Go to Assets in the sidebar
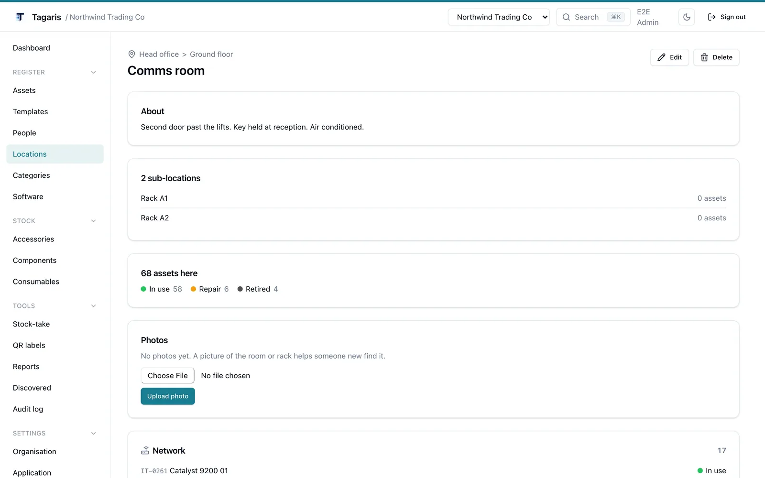Screen dimensions: 765x478 pos(55,90)
